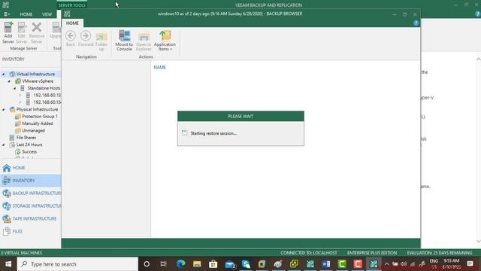Open FILES view in navigation pane
Image resolution: width=481 pixels, height=271 pixels.
click(x=30, y=231)
